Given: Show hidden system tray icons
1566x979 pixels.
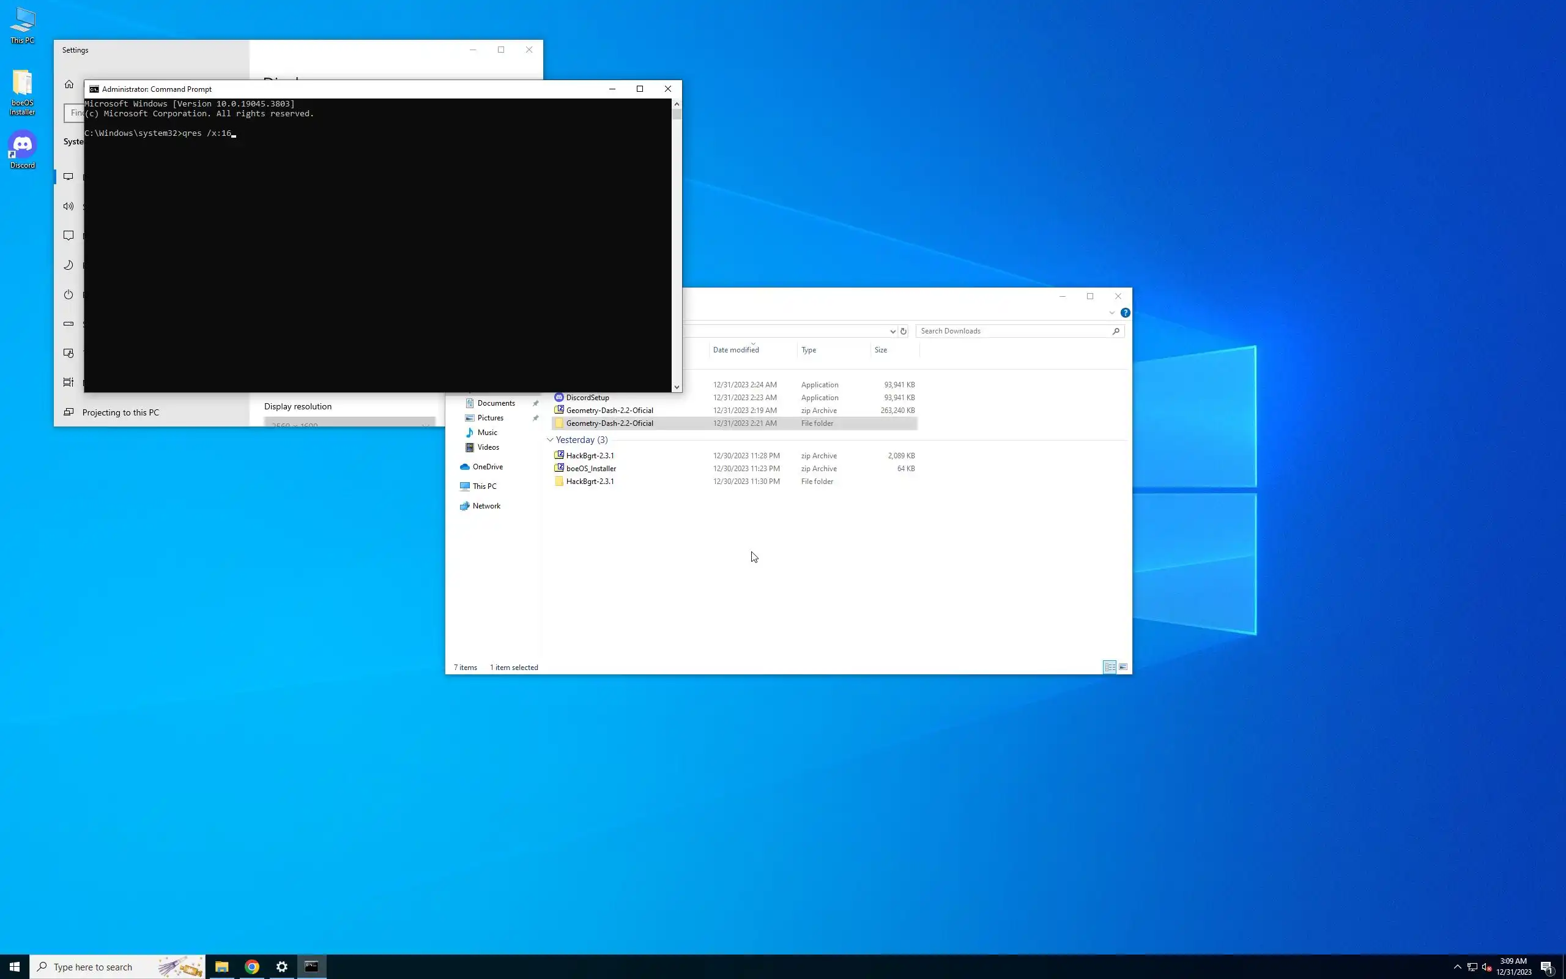Looking at the screenshot, I should (x=1457, y=967).
